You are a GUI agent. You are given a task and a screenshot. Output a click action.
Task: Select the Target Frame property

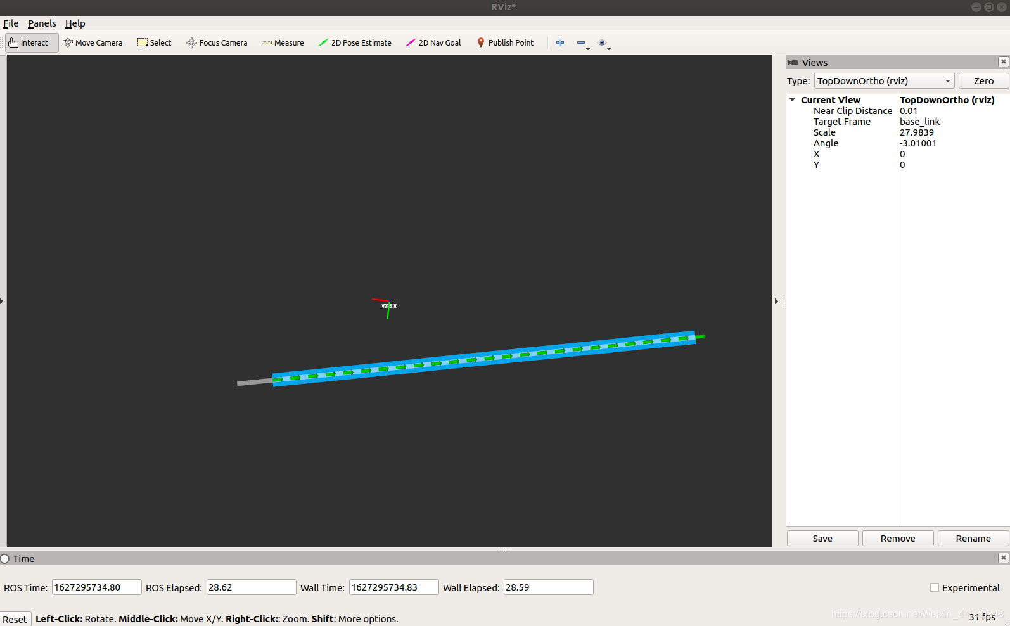[x=898, y=122]
